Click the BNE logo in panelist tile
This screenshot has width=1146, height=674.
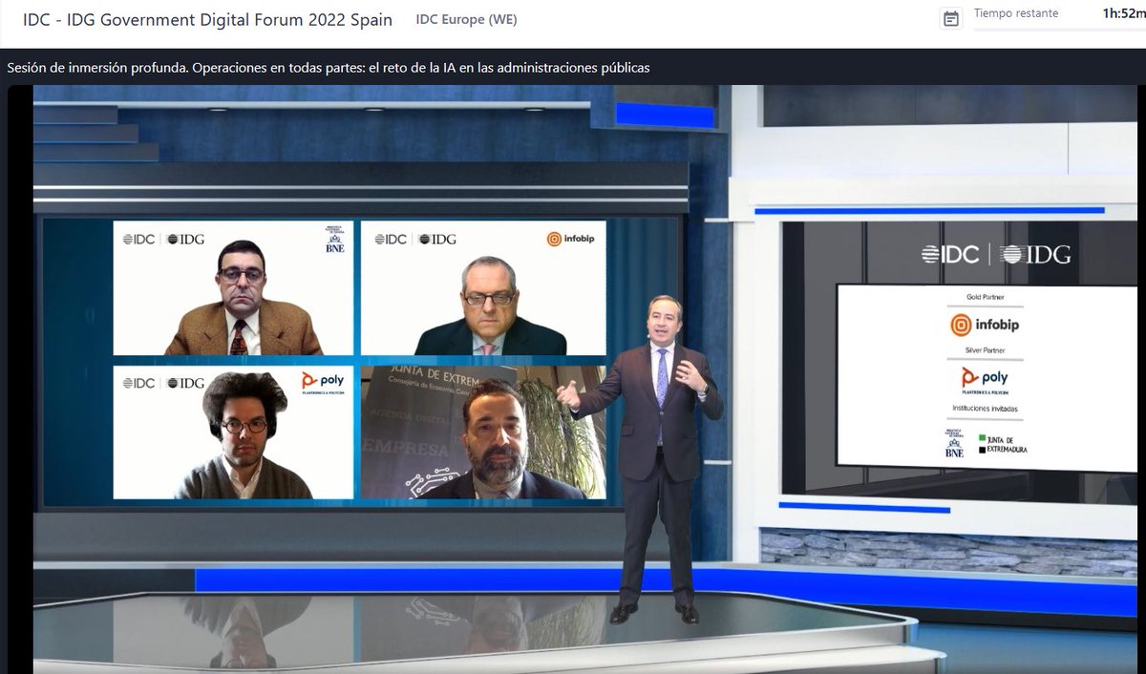pos(334,239)
